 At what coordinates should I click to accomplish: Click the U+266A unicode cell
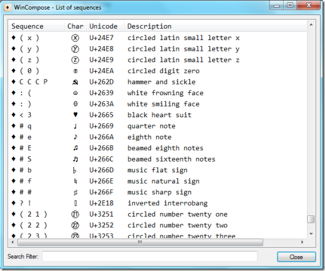(102, 137)
